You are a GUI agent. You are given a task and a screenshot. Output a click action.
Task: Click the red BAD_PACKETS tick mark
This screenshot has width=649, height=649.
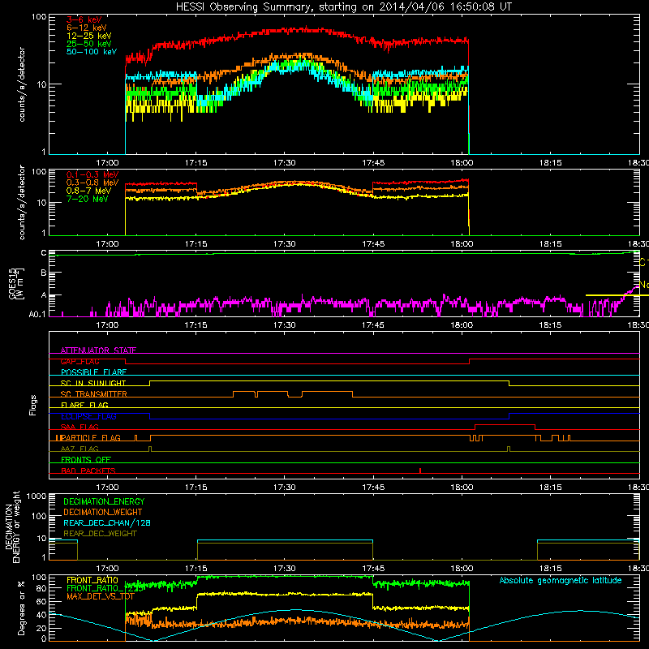pyautogui.click(x=420, y=471)
